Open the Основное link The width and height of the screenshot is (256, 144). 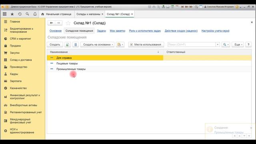56,31
